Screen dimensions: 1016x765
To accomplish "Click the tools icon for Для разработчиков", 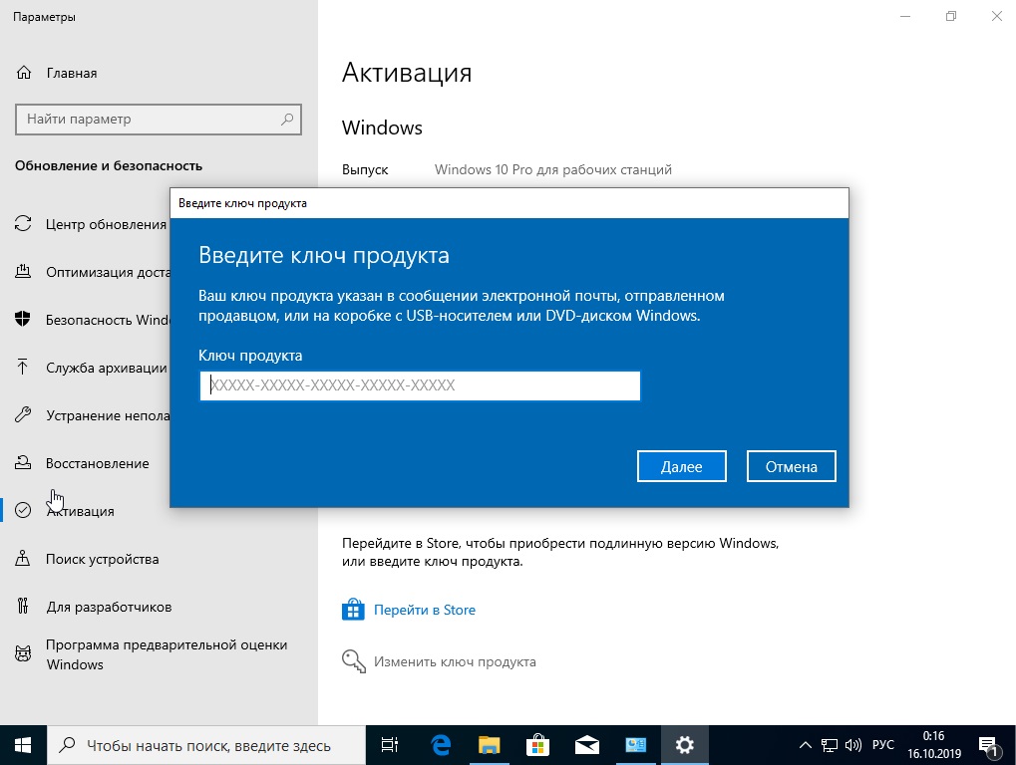I will pos(23,607).
